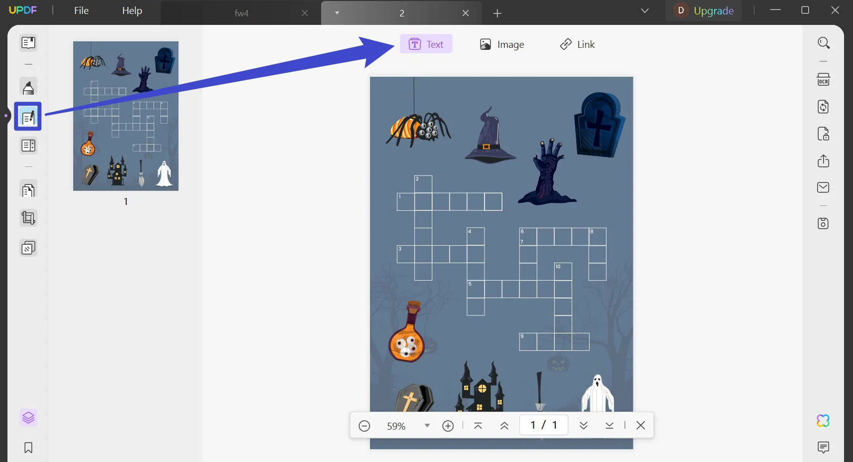The height and width of the screenshot is (462, 853).
Task: Toggle the Layers panel button
Action: (28, 417)
